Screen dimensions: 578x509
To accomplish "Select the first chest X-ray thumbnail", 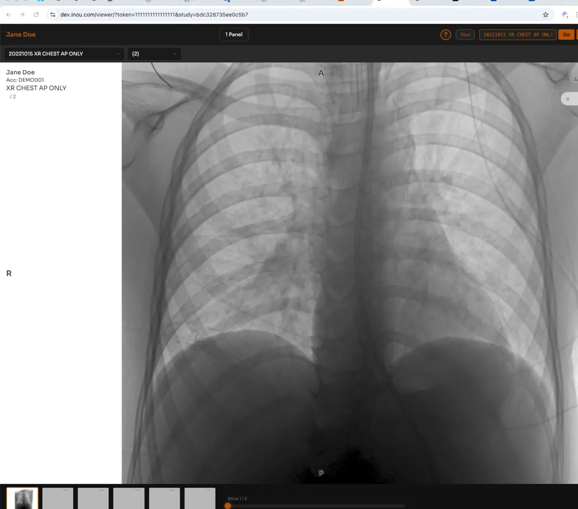I will 22,498.
